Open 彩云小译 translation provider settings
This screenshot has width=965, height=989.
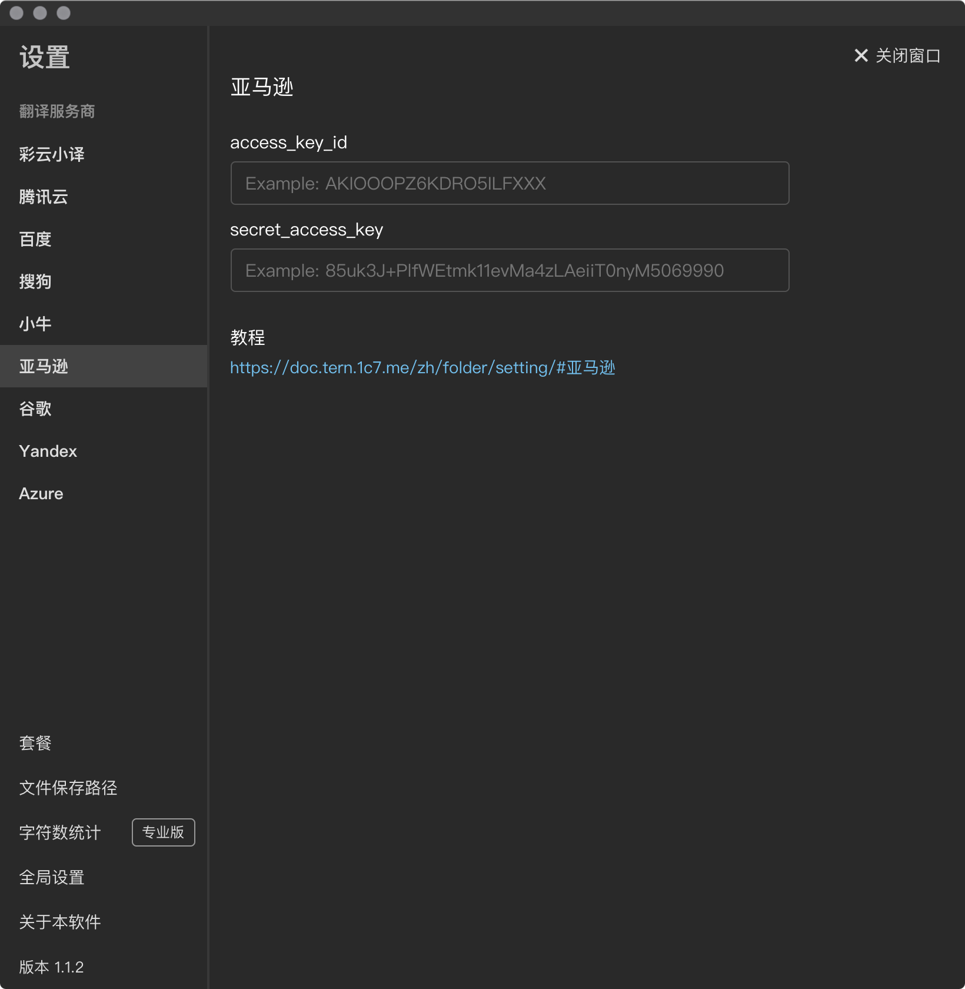(x=52, y=155)
